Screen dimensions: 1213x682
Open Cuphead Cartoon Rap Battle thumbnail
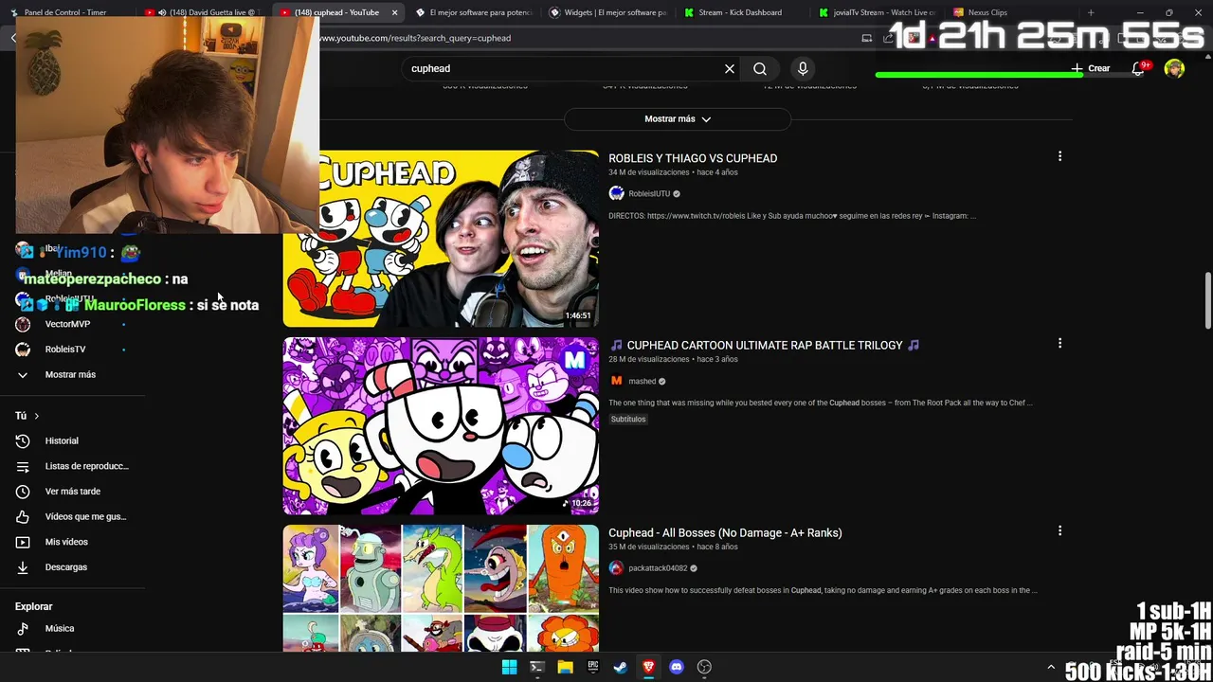coord(441,425)
